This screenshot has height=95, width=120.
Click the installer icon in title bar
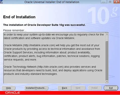[1, 2]
